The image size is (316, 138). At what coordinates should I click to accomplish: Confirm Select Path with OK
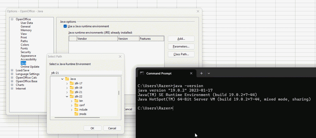click(92, 128)
